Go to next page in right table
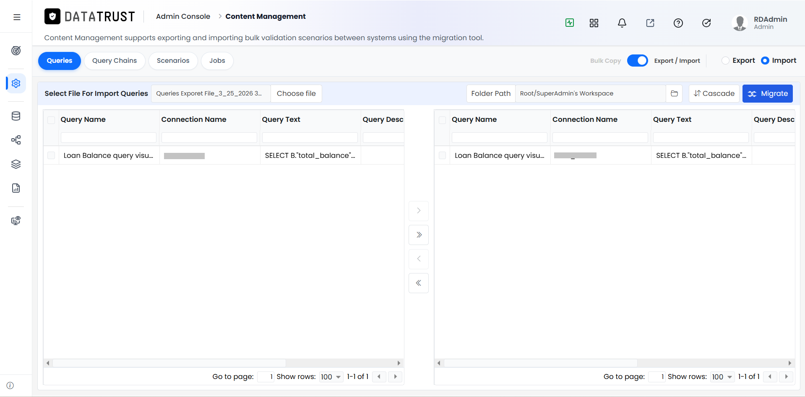Viewport: 805px width, 397px height. 786,376
